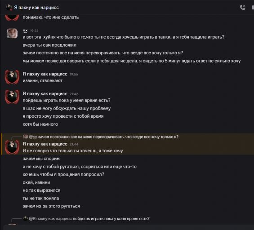Click the 19:53 timestamp
Screen dimensions: 254x230
coord(34,31)
